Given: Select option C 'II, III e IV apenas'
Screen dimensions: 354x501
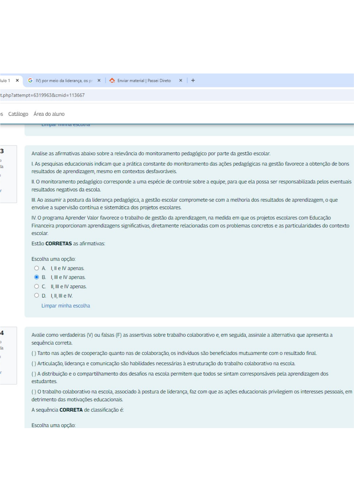Looking at the screenshot, I should pyautogui.click(x=37, y=286).
